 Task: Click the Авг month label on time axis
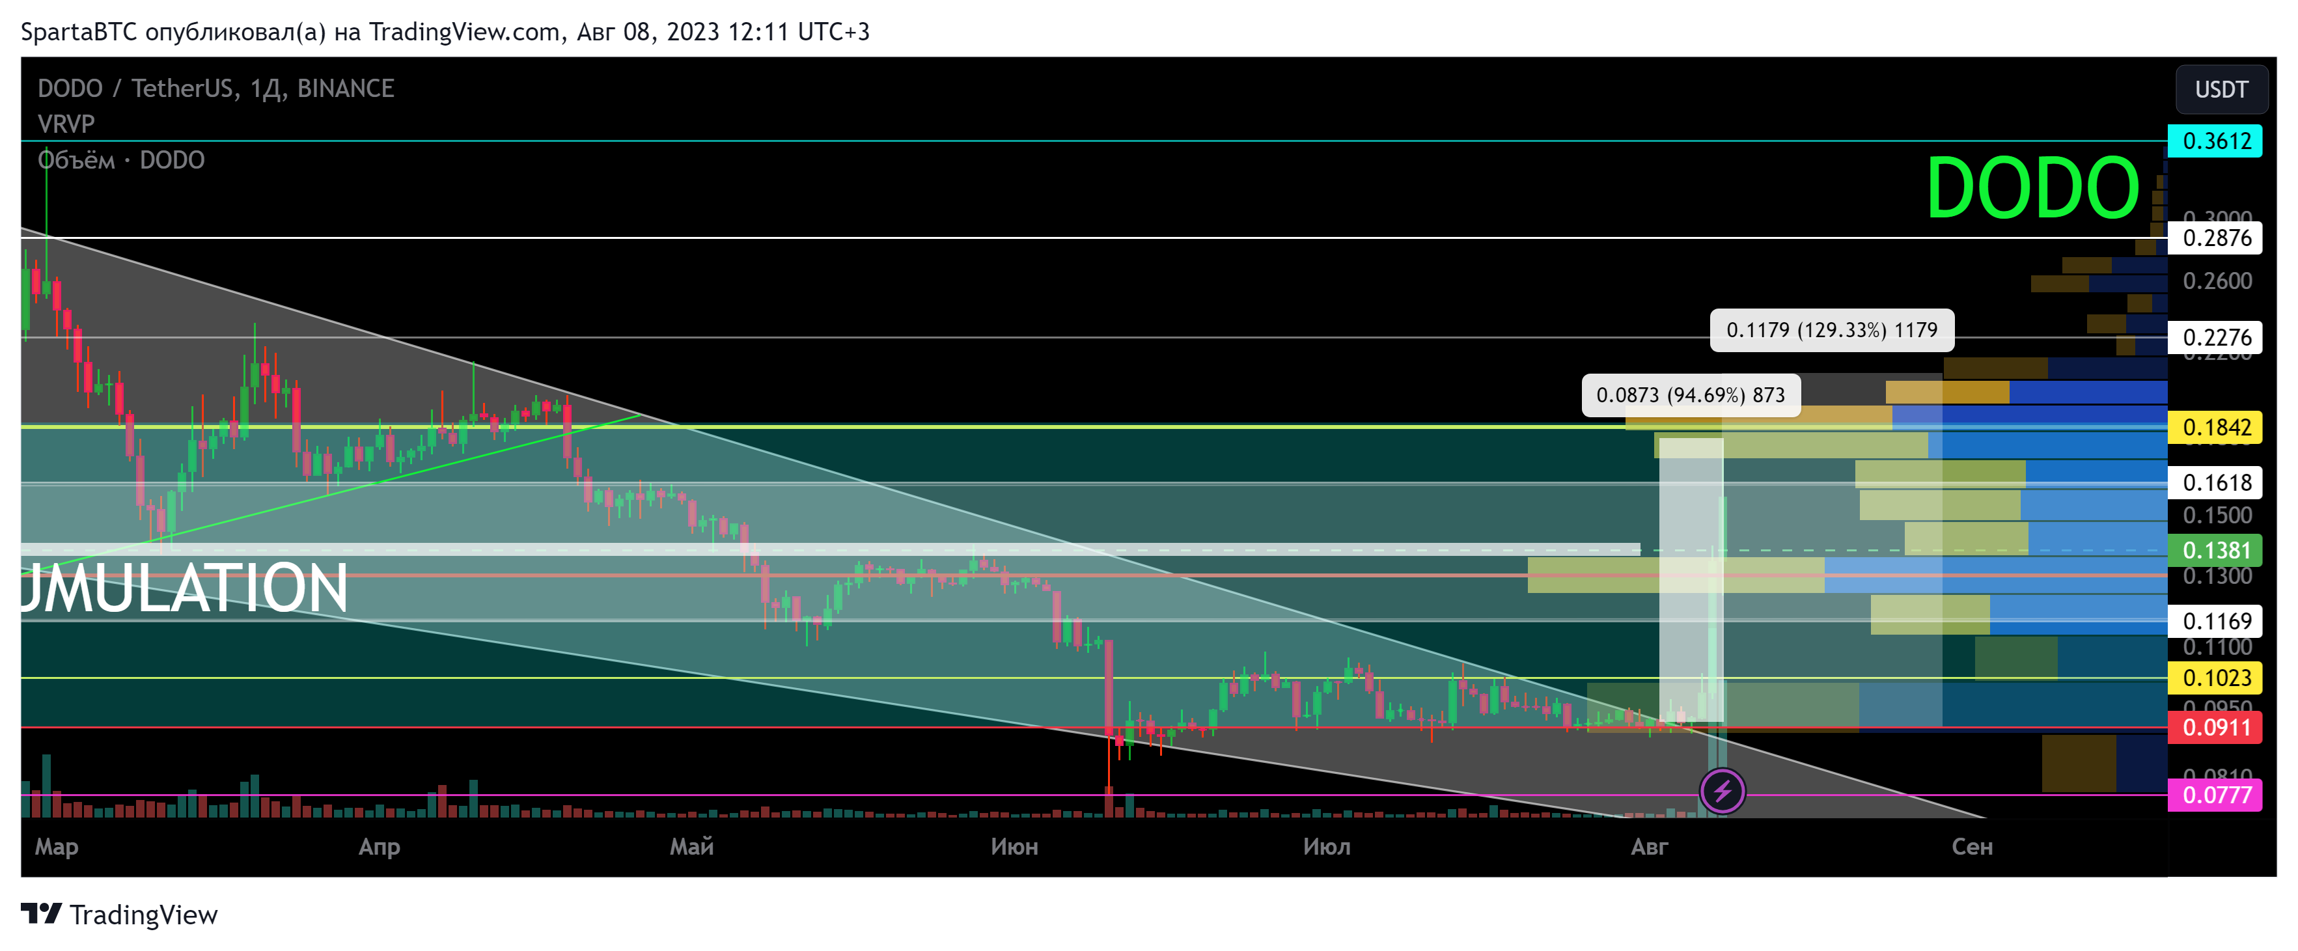1648,847
